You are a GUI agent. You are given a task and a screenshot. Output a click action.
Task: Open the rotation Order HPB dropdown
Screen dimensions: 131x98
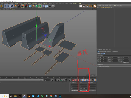(x=126, y=63)
